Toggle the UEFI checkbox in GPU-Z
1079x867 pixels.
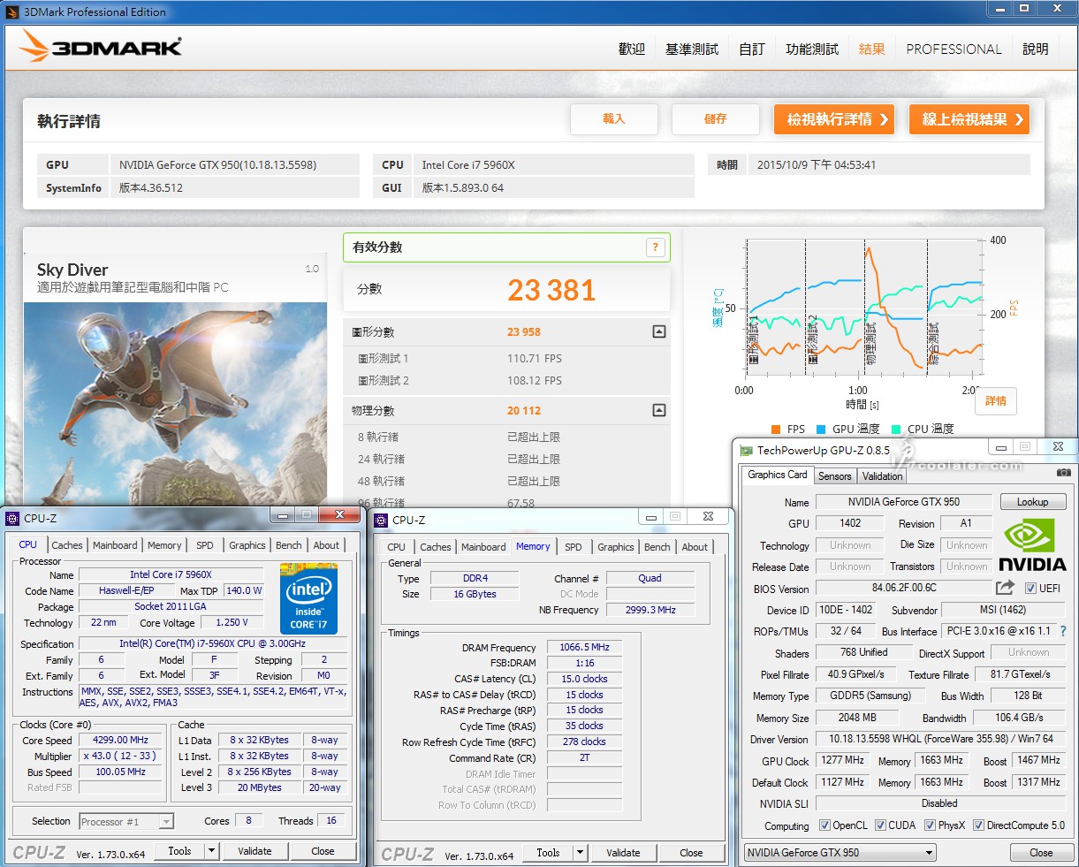click(1030, 589)
